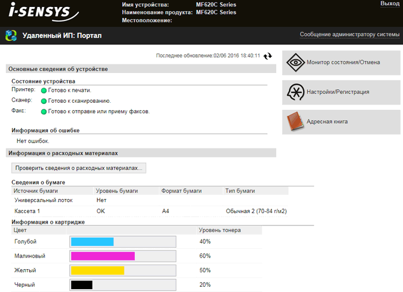This screenshot has height=292, width=403.
Task: Click the 60% toner level value
Action: [x=205, y=256]
